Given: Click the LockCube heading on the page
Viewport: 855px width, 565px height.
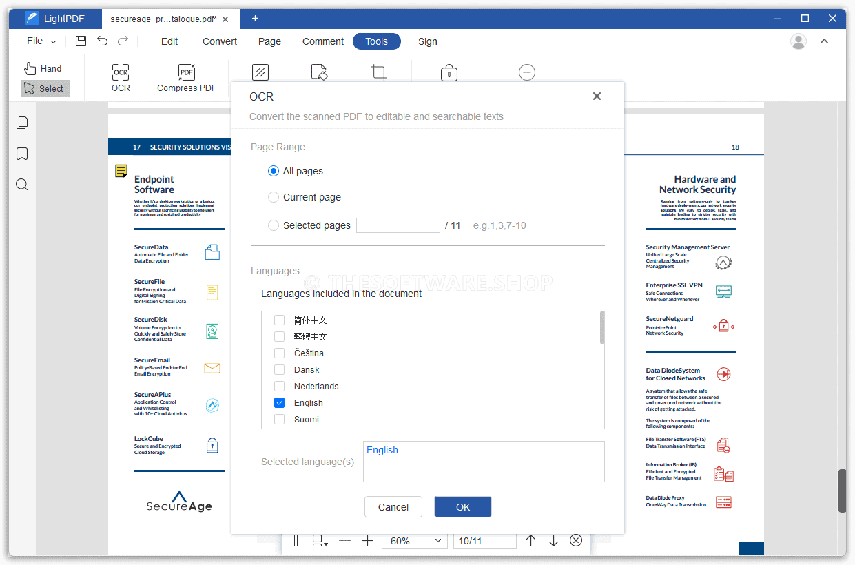Looking at the screenshot, I should (x=149, y=439).
